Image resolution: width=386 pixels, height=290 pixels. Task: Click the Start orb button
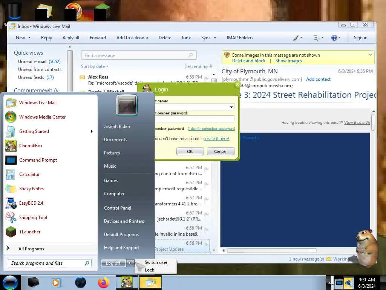pyautogui.click(x=10, y=282)
